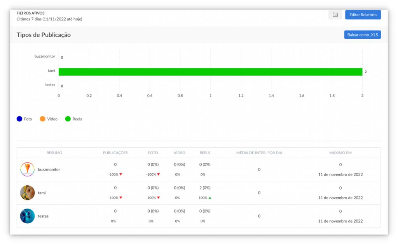Click red down arrow in buzzmonitor Foto
Screen dimensions: 398x245
(159, 174)
